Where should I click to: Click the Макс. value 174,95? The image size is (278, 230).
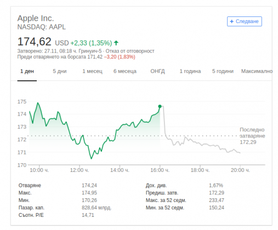(x=89, y=193)
